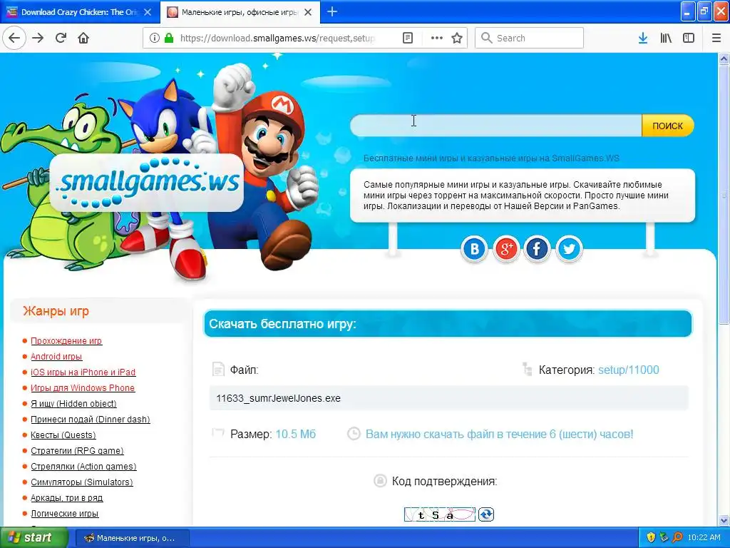
Task: Open Квесты (Quests) genre link
Action: (63, 435)
